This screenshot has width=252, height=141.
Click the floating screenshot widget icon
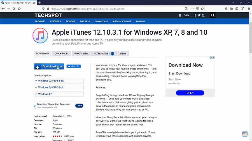tap(245, 134)
